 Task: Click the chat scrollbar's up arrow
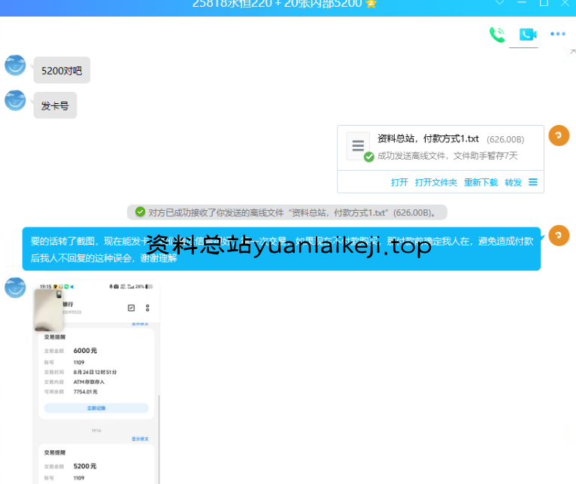(x=571, y=53)
